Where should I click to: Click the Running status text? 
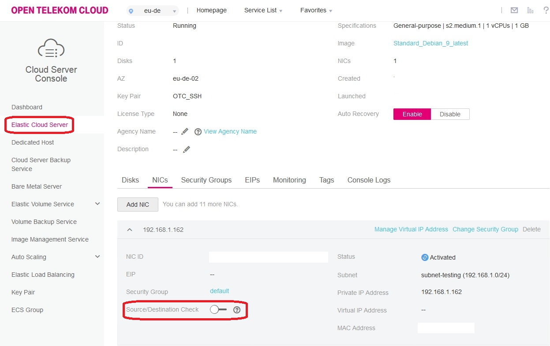click(184, 26)
